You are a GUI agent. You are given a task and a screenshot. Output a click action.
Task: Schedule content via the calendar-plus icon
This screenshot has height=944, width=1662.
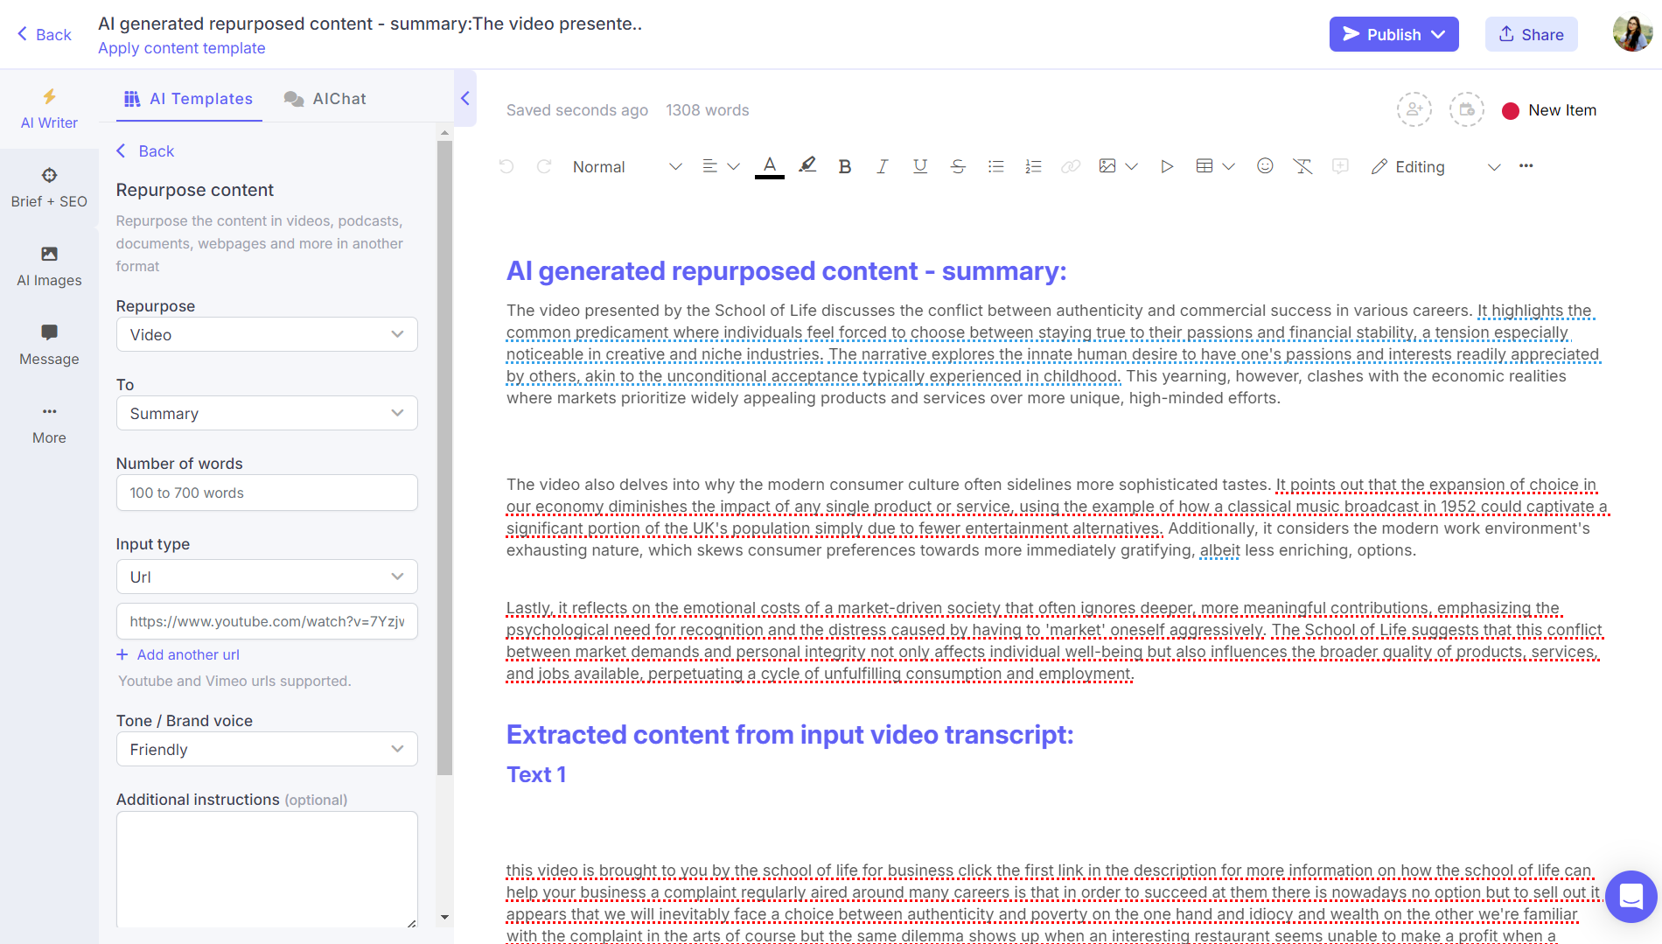point(1467,109)
